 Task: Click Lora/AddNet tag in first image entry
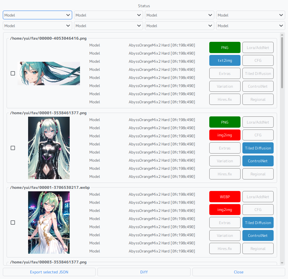pyautogui.click(x=258, y=47)
